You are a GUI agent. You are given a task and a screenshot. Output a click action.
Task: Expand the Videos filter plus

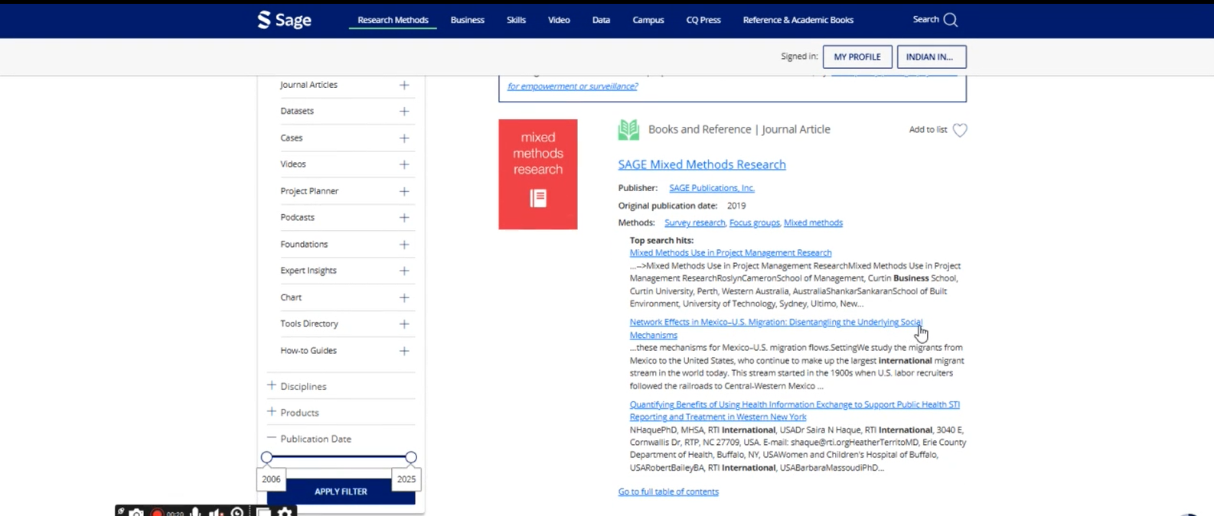pos(404,164)
